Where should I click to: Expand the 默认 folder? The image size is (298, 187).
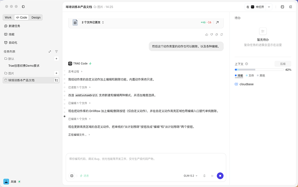[x=10, y=58]
